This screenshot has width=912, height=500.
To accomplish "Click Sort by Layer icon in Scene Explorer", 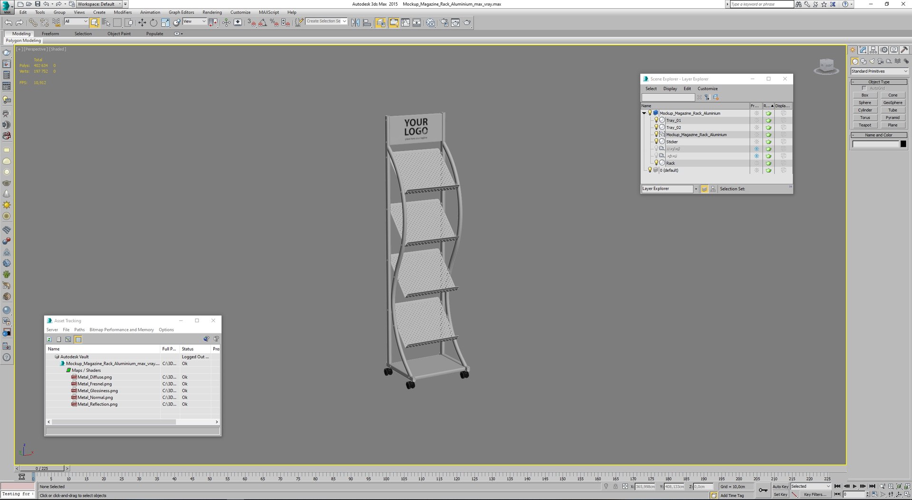I will coord(704,189).
